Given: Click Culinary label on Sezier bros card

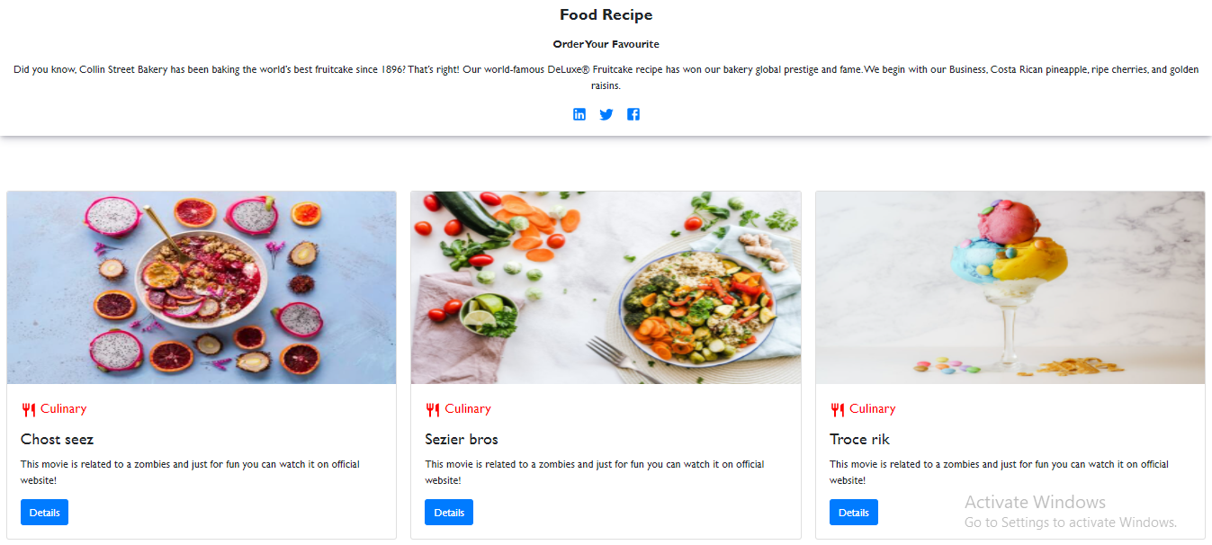Looking at the screenshot, I should [x=468, y=409].
